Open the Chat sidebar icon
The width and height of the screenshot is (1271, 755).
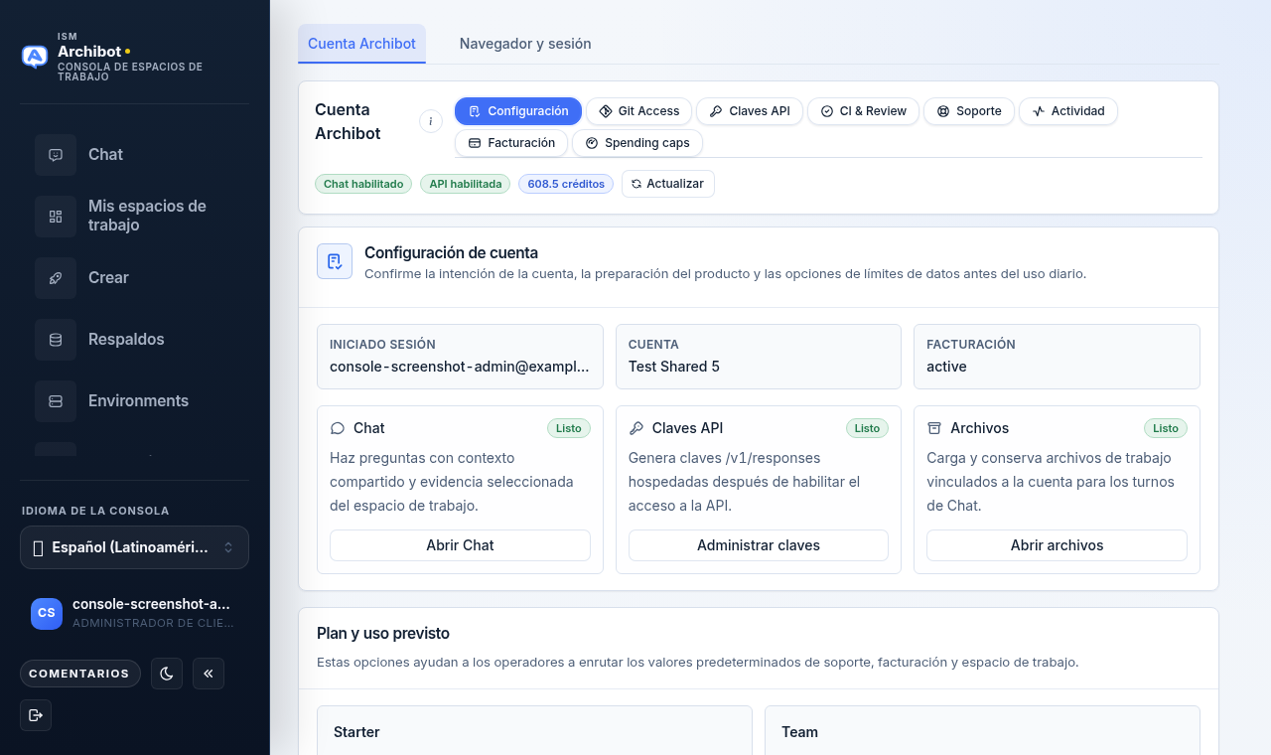(56, 155)
